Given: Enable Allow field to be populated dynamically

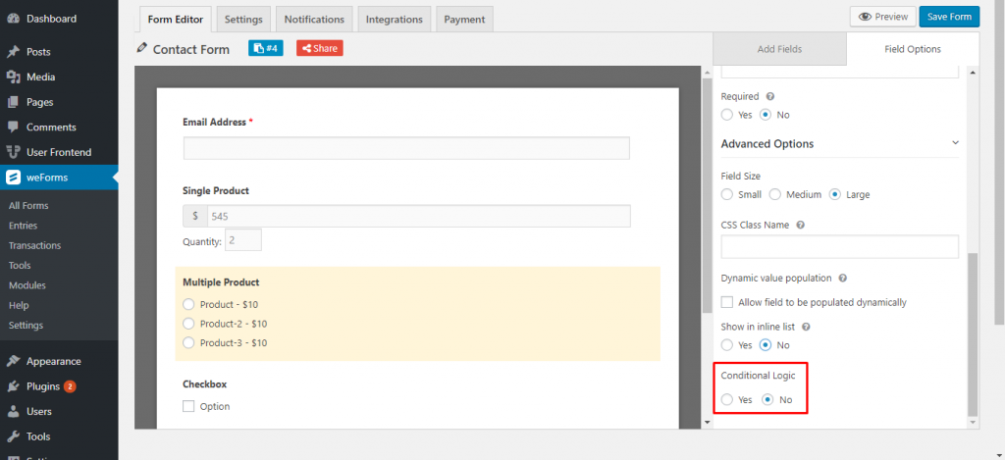Looking at the screenshot, I should tap(727, 302).
